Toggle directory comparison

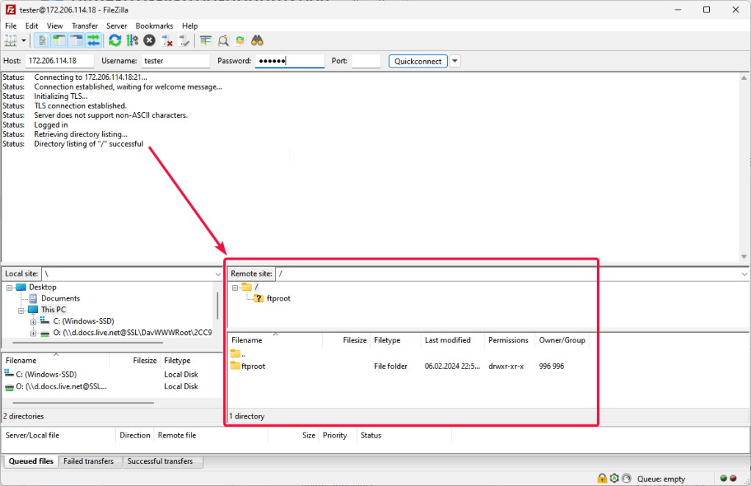222,40
